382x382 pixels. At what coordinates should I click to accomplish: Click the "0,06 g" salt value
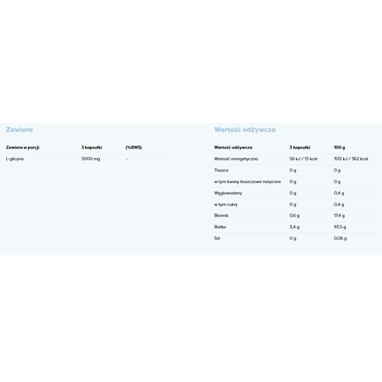coord(340,238)
